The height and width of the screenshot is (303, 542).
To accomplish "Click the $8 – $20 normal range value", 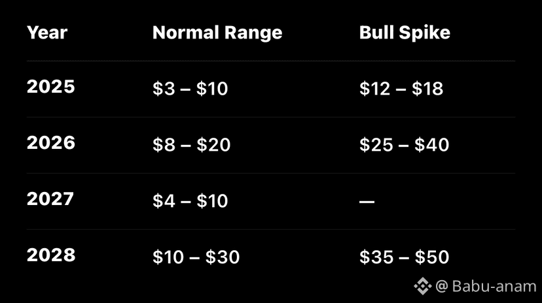I will pyautogui.click(x=191, y=145).
